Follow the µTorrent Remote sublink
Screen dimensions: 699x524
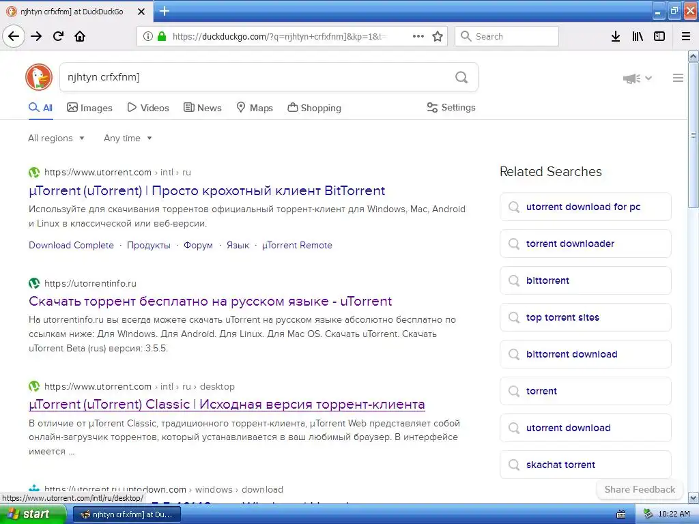click(x=297, y=245)
